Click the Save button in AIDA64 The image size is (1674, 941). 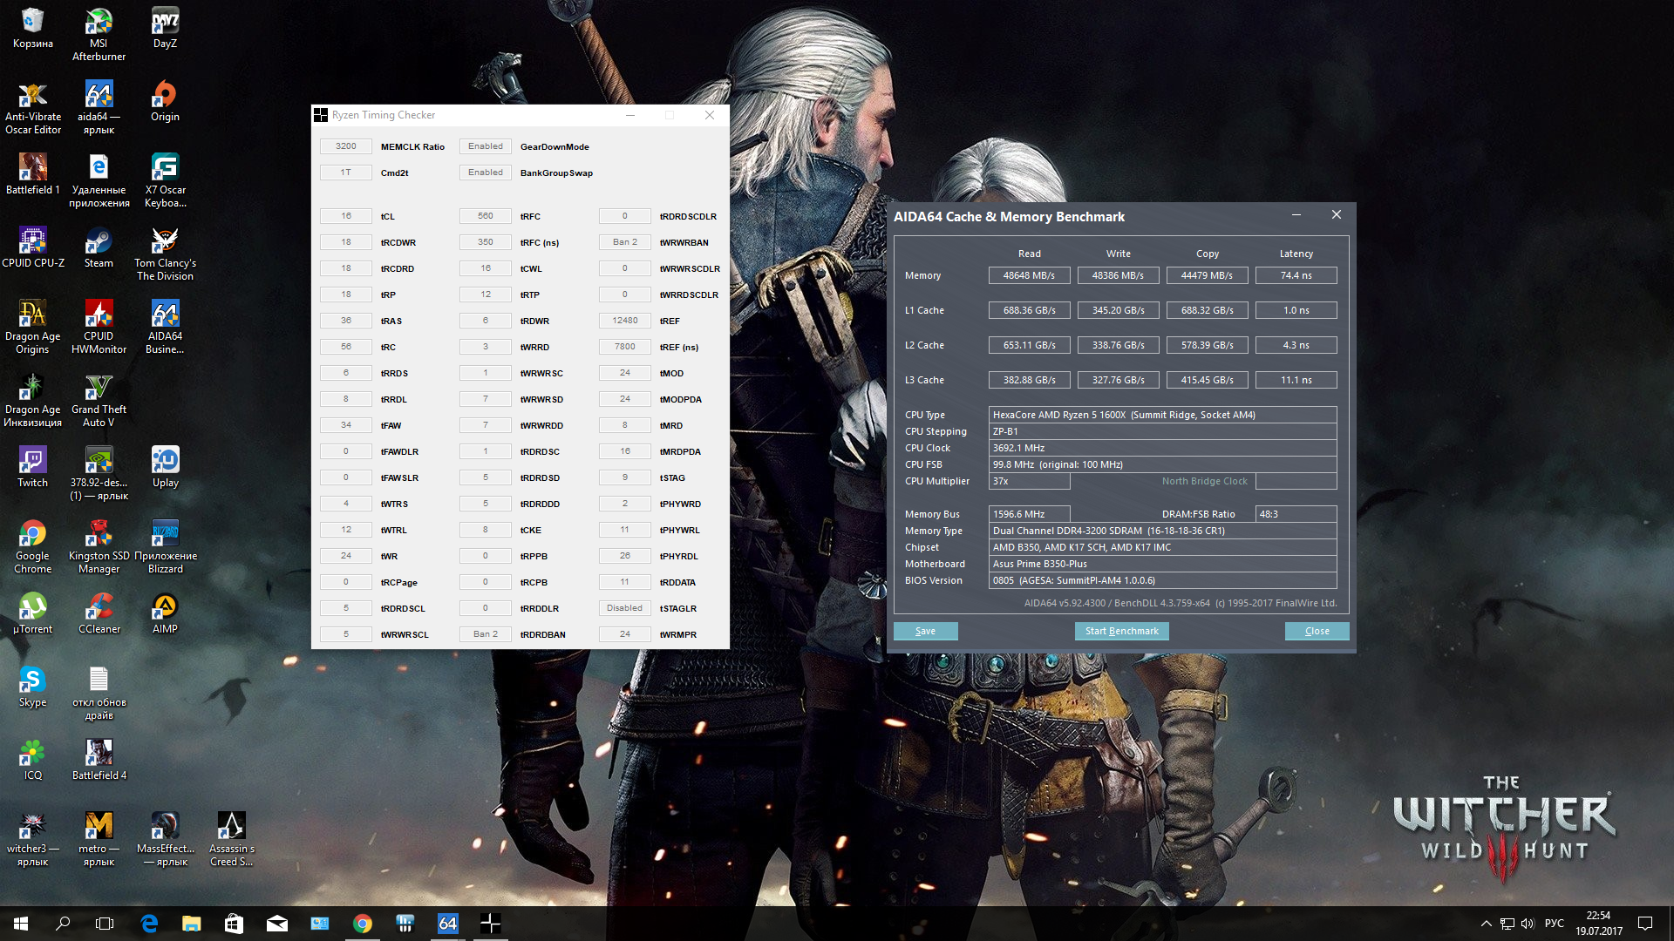tap(925, 631)
